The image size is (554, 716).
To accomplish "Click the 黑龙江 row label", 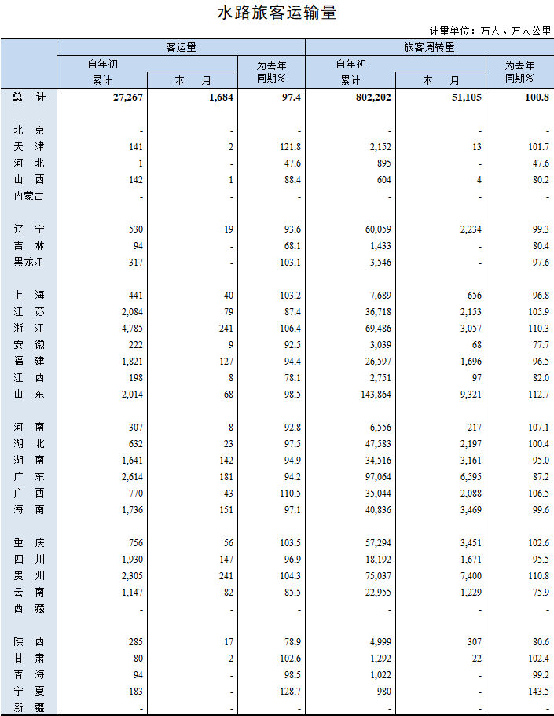I will point(28,262).
